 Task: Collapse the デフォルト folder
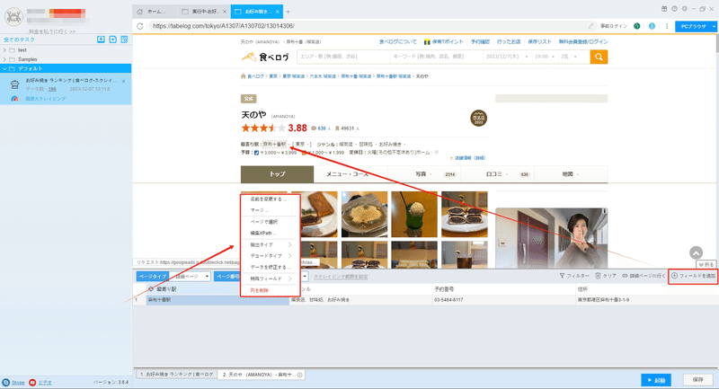pyautogui.click(x=4, y=68)
